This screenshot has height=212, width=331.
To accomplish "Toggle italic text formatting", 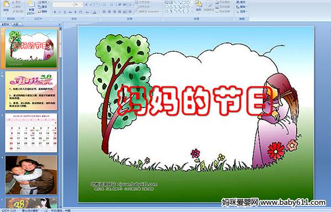I will 60,12.
